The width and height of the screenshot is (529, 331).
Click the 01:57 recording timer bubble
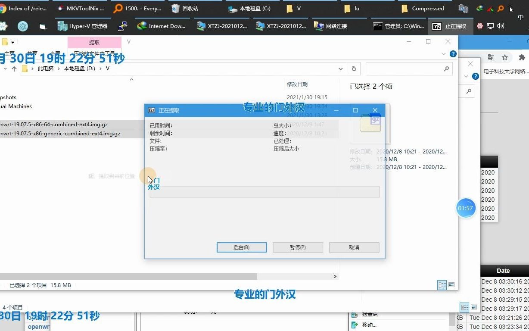tap(465, 208)
